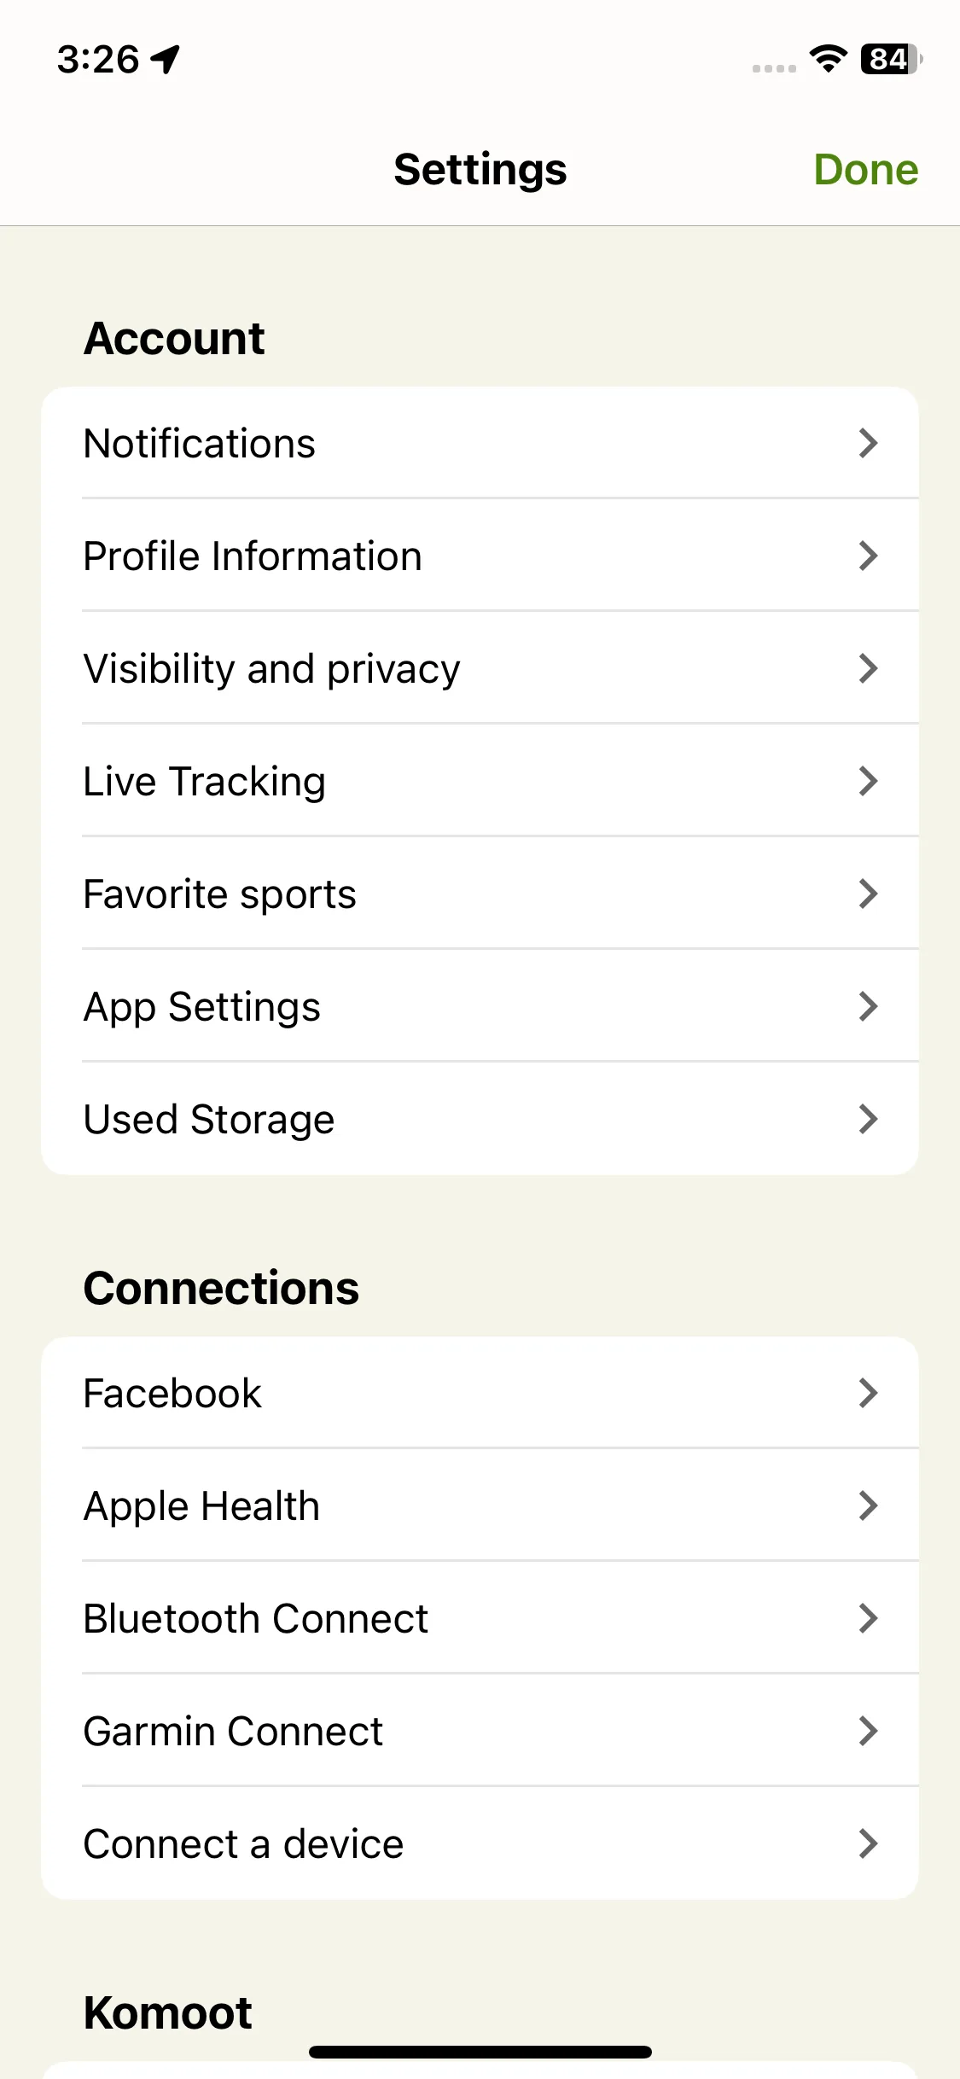Tap the chevron on Used Storage row
The image size is (960, 2079).
coord(868,1119)
